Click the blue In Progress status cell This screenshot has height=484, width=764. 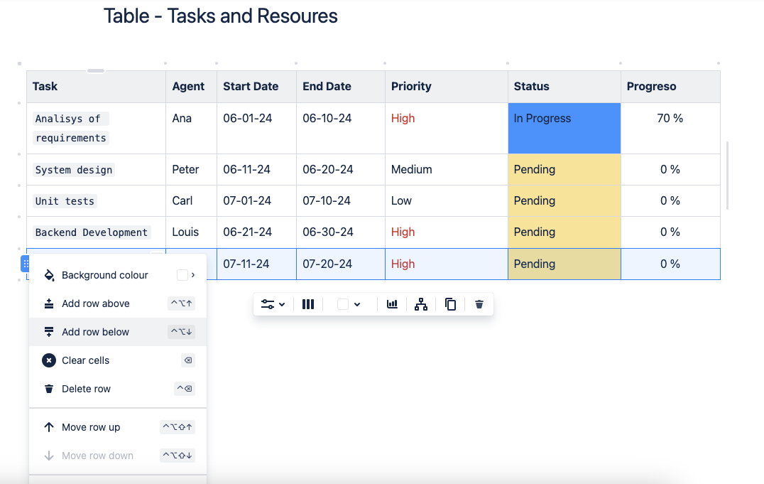(564, 128)
